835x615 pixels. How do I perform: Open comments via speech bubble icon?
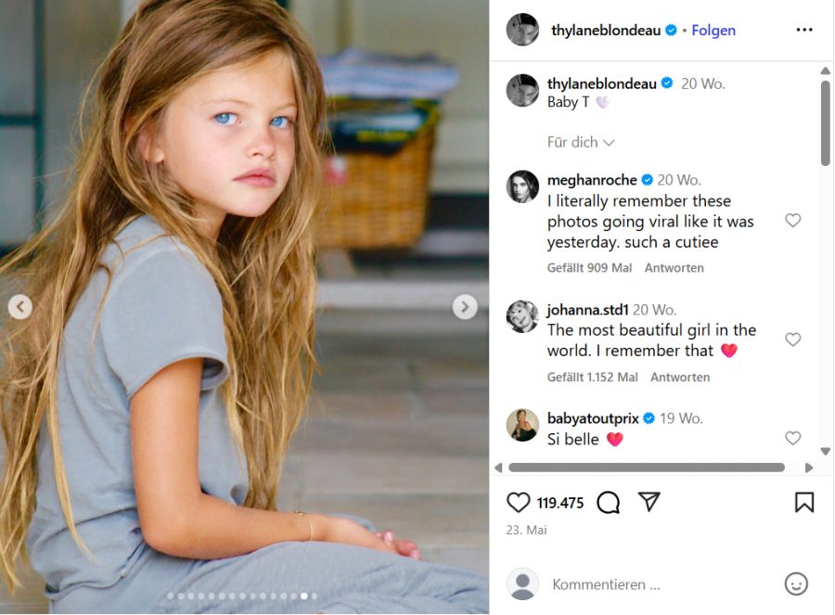pyautogui.click(x=608, y=503)
